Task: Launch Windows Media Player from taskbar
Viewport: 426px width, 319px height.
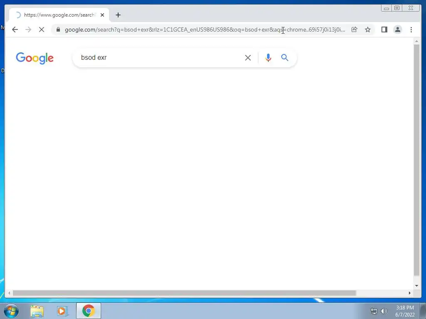Action: click(62, 311)
